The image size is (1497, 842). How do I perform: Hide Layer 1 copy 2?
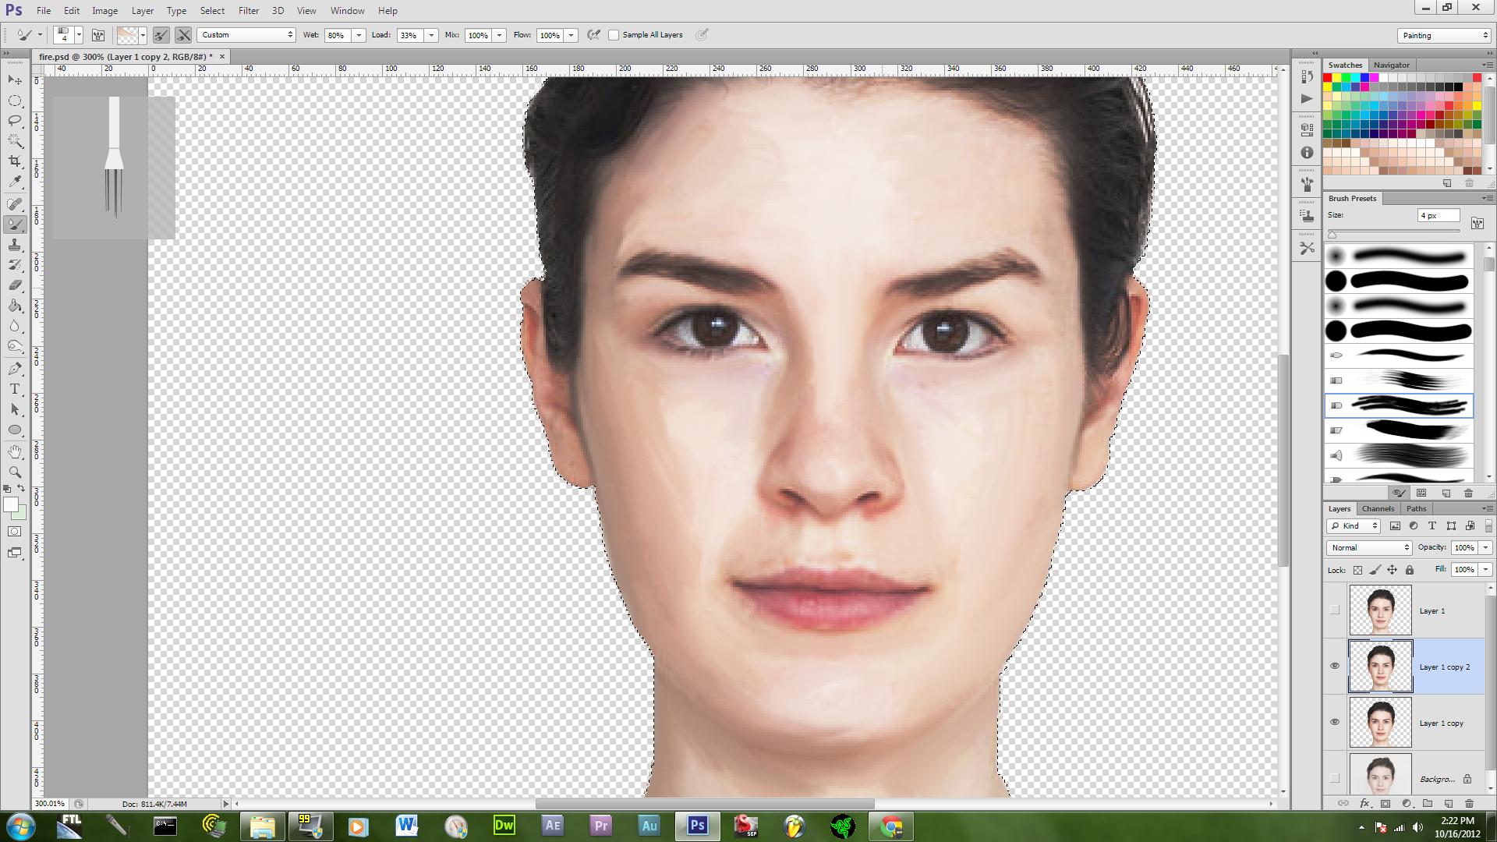(1334, 667)
